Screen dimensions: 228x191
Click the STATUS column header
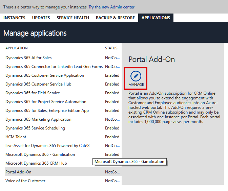coord(111,48)
